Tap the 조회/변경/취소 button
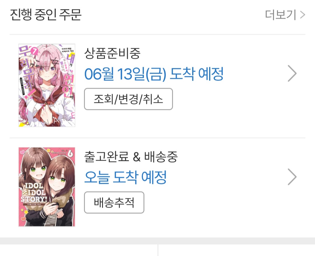Viewport: 315px width, 256px height. (128, 99)
